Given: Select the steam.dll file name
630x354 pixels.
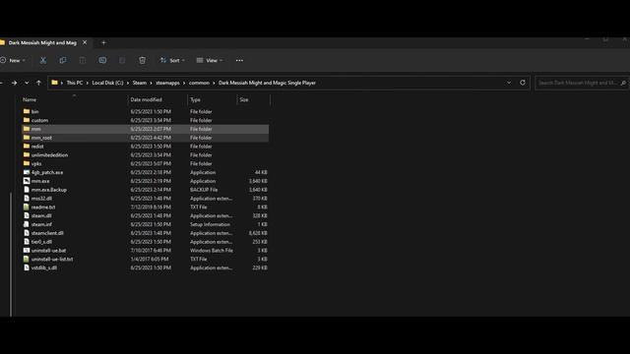Looking at the screenshot, I should click(41, 215).
